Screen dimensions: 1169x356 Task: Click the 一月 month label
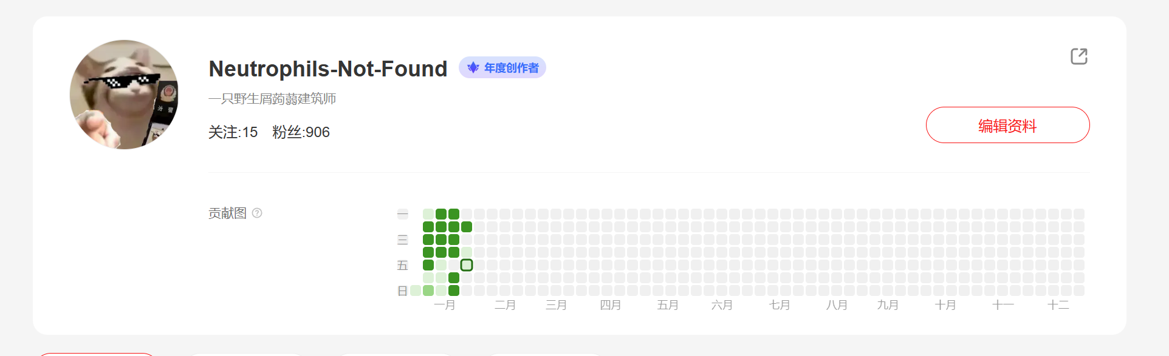pos(445,305)
